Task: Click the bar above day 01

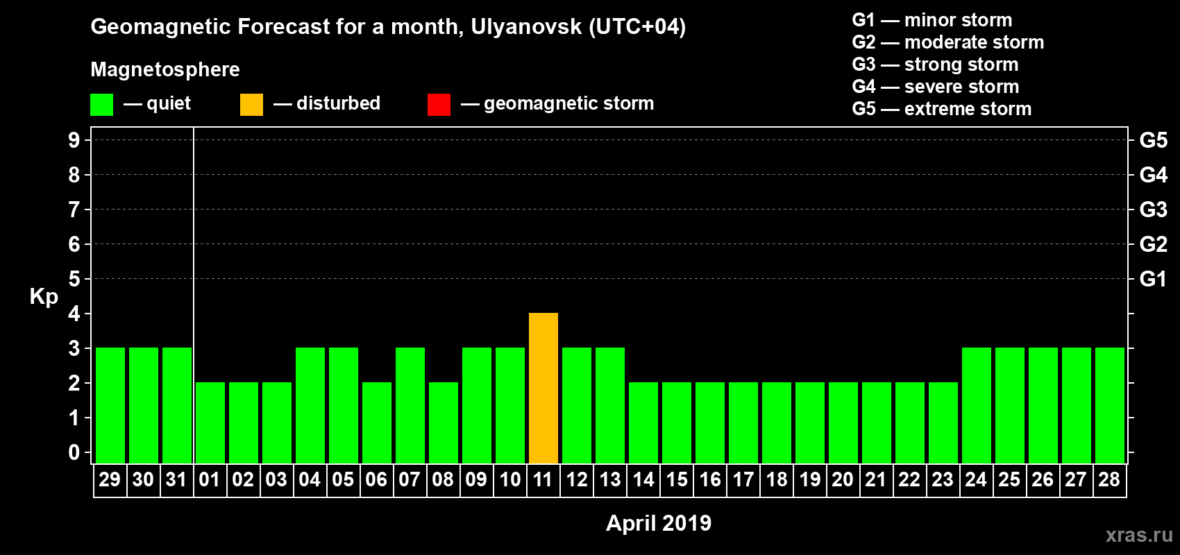Action: (x=210, y=422)
